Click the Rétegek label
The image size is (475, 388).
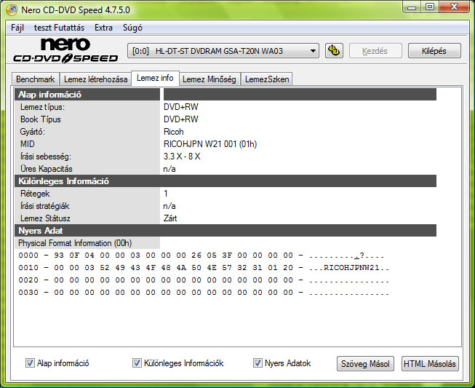35,194
